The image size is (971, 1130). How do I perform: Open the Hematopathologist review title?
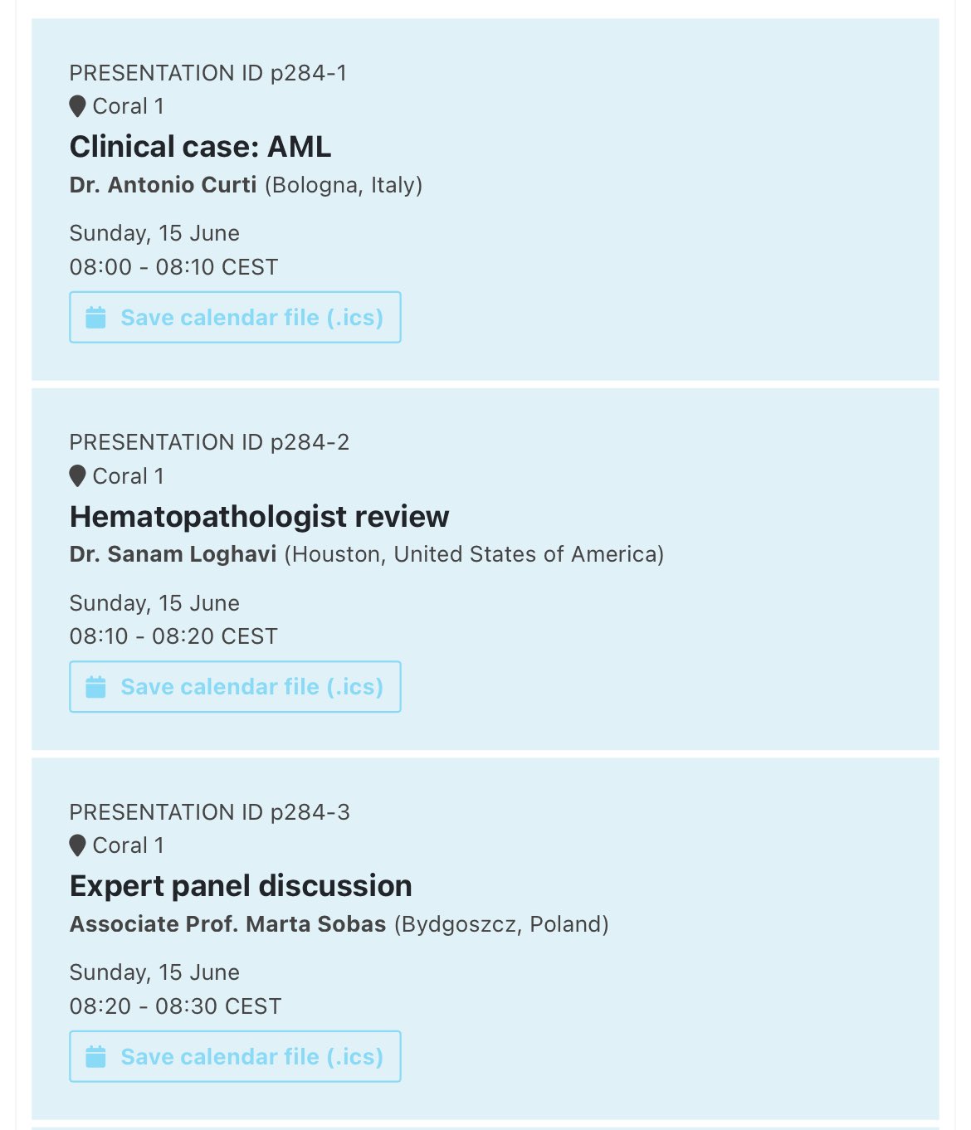[x=260, y=517]
